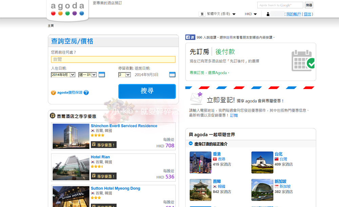The height and width of the screenshot is (207, 339).
Task: Click the destination input field
Action: [x=113, y=59]
